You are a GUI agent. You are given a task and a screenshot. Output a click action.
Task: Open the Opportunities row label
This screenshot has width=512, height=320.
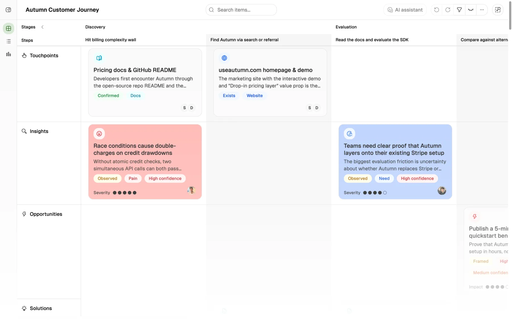[x=46, y=214]
